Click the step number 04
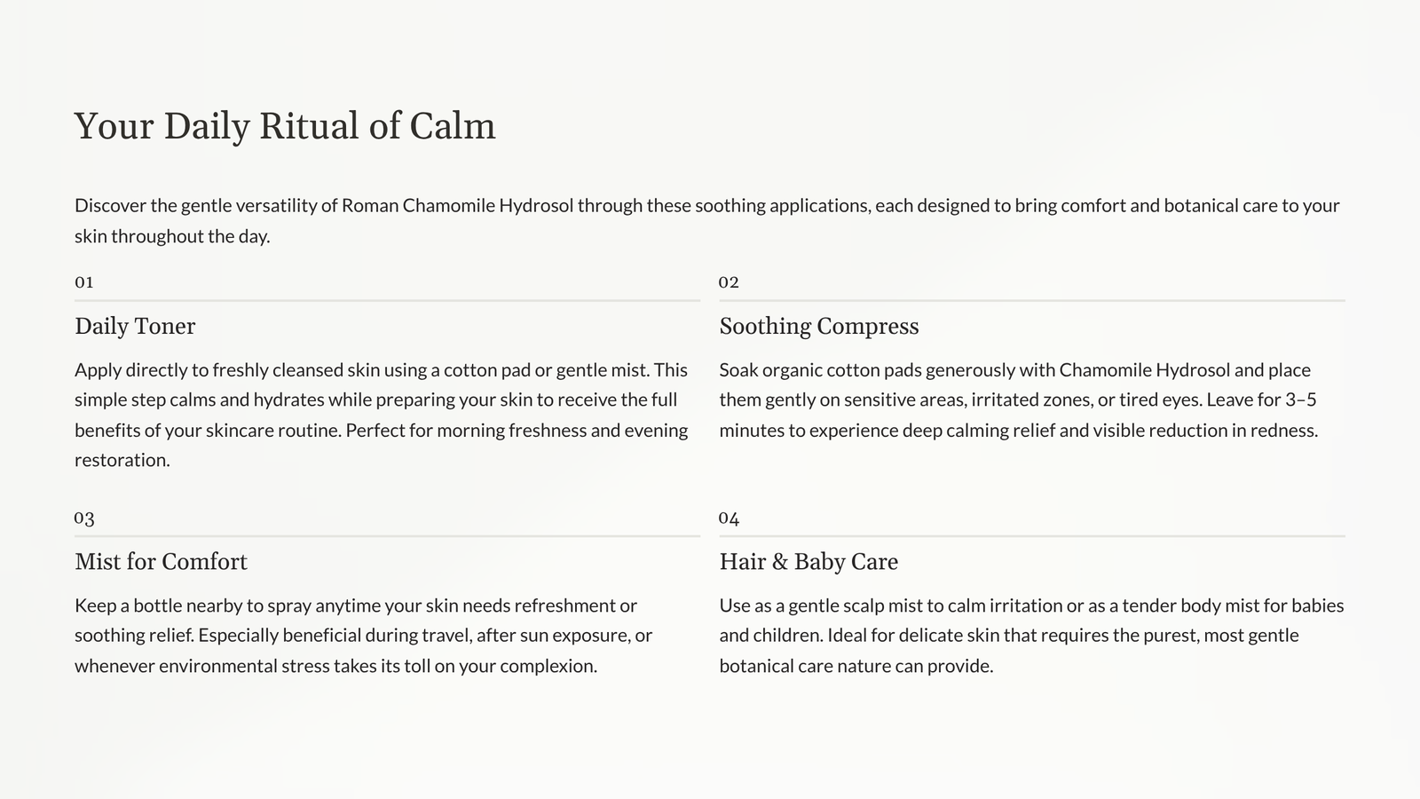This screenshot has width=1420, height=799. 729,518
